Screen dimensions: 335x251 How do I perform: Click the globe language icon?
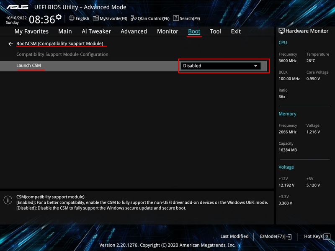[x=72, y=18]
